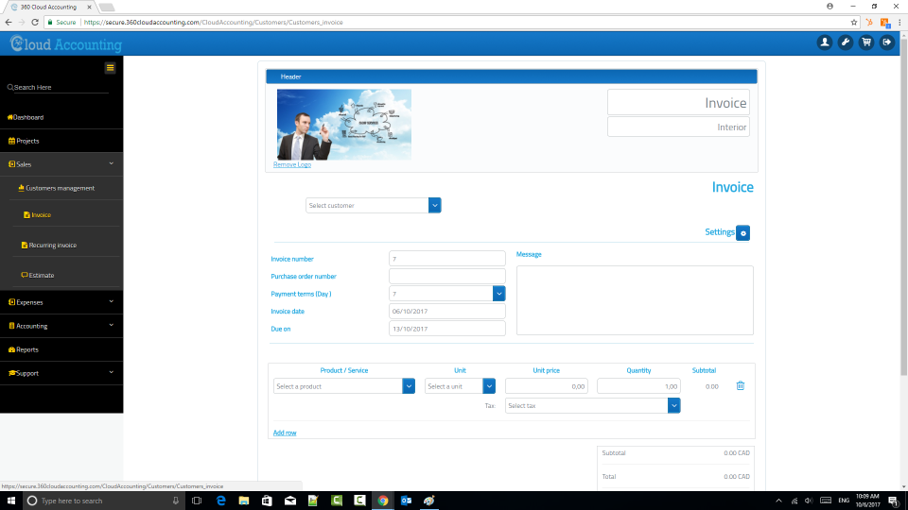This screenshot has height=510, width=908.
Task: Open the notification center icon
Action: pos(894,501)
